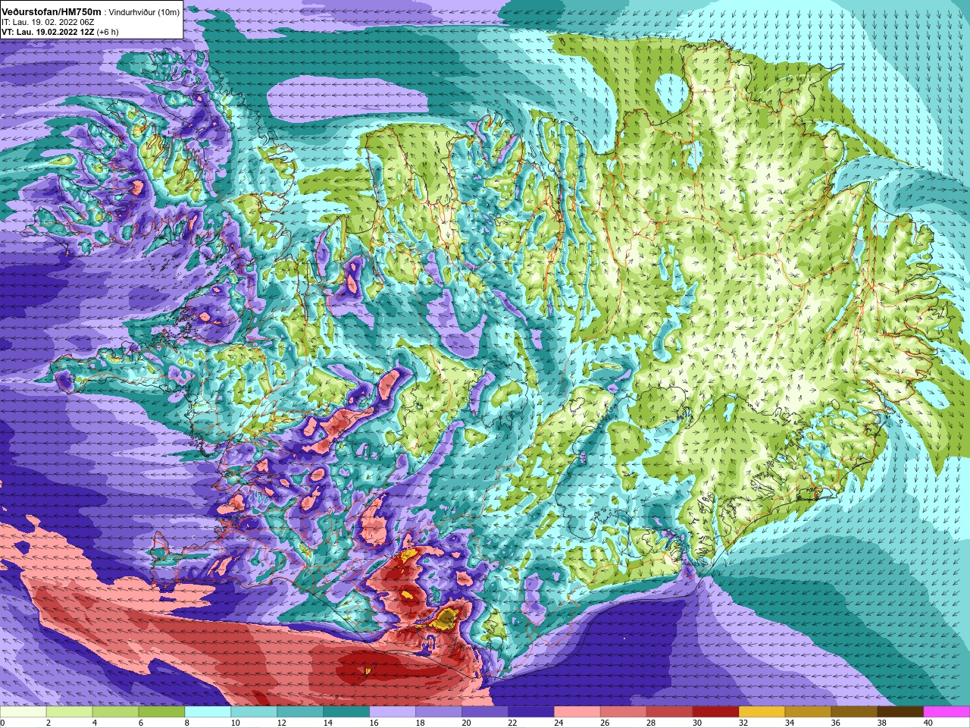Click the legend value 4
The height and width of the screenshot is (728, 970).
pos(94,723)
